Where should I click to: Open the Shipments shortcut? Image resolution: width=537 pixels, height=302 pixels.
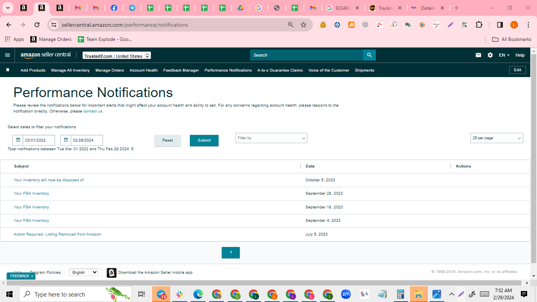click(364, 70)
